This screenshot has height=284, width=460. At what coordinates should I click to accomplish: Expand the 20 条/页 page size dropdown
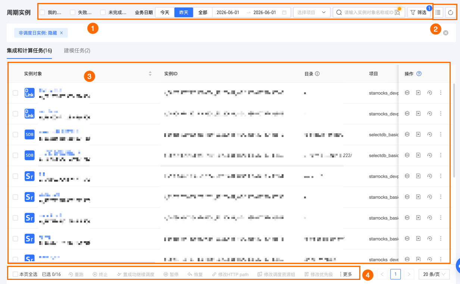[x=434, y=274]
